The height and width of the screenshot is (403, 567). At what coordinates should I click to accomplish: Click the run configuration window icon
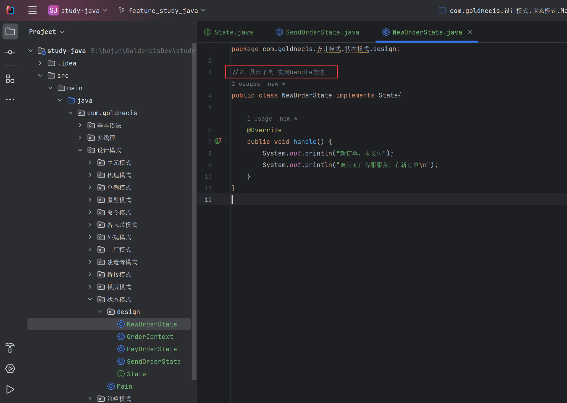tap(442, 10)
